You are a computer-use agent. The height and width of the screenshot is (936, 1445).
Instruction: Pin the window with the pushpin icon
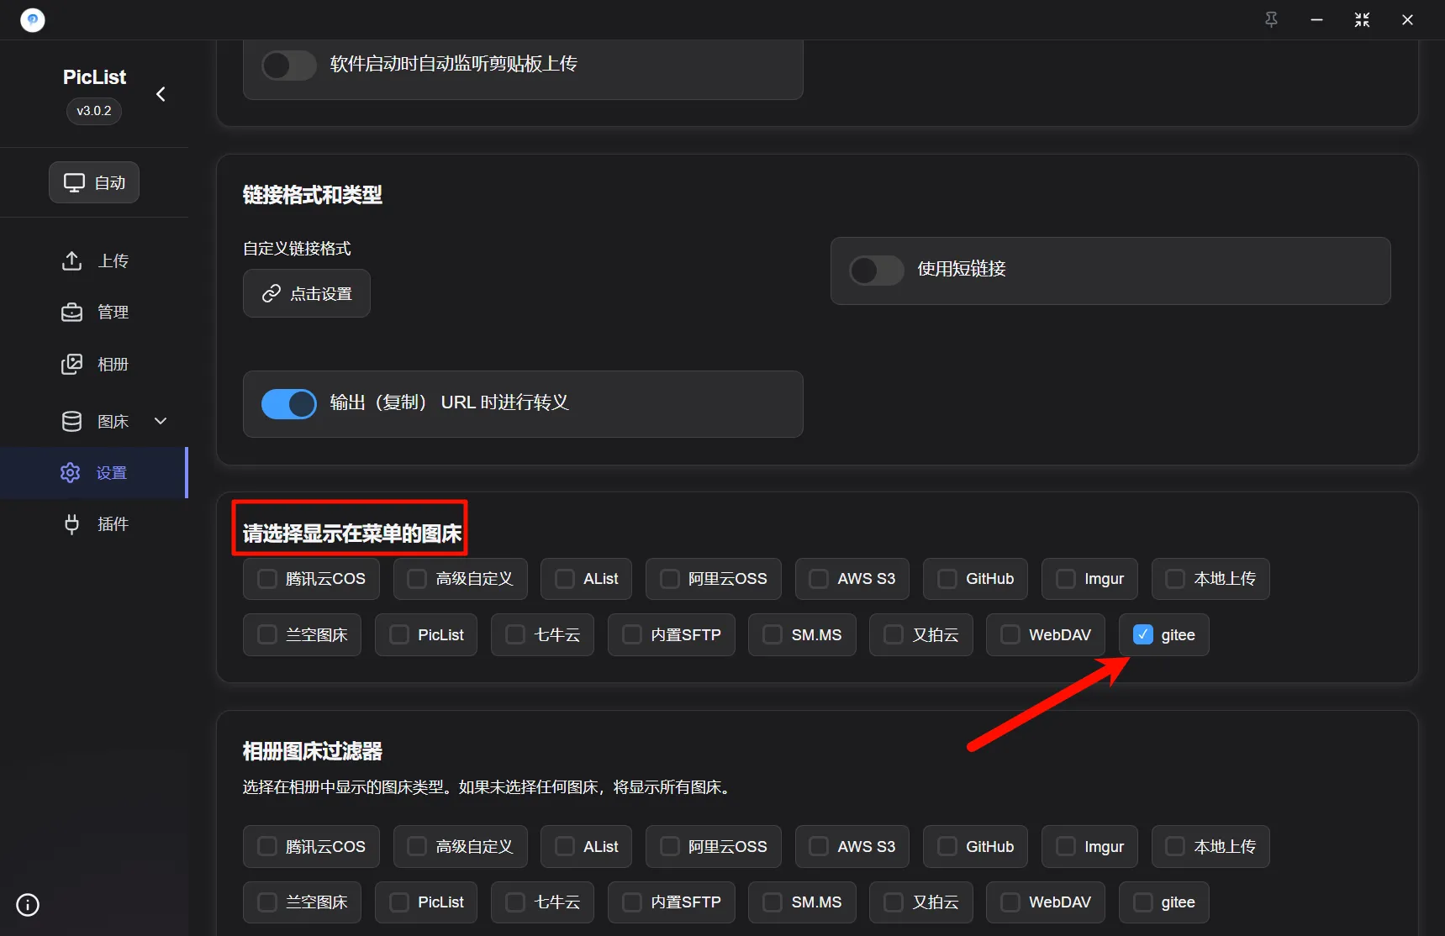1271,19
